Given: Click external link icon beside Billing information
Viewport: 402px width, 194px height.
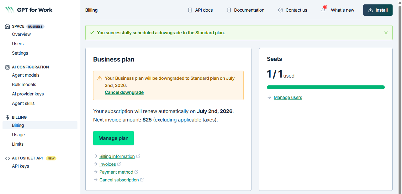Looking at the screenshot, I should [x=138, y=156].
